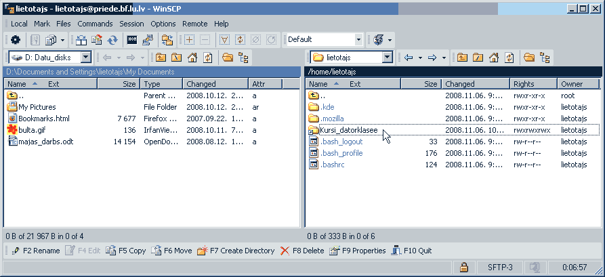Toggle remote directory tree icon

point(545,58)
